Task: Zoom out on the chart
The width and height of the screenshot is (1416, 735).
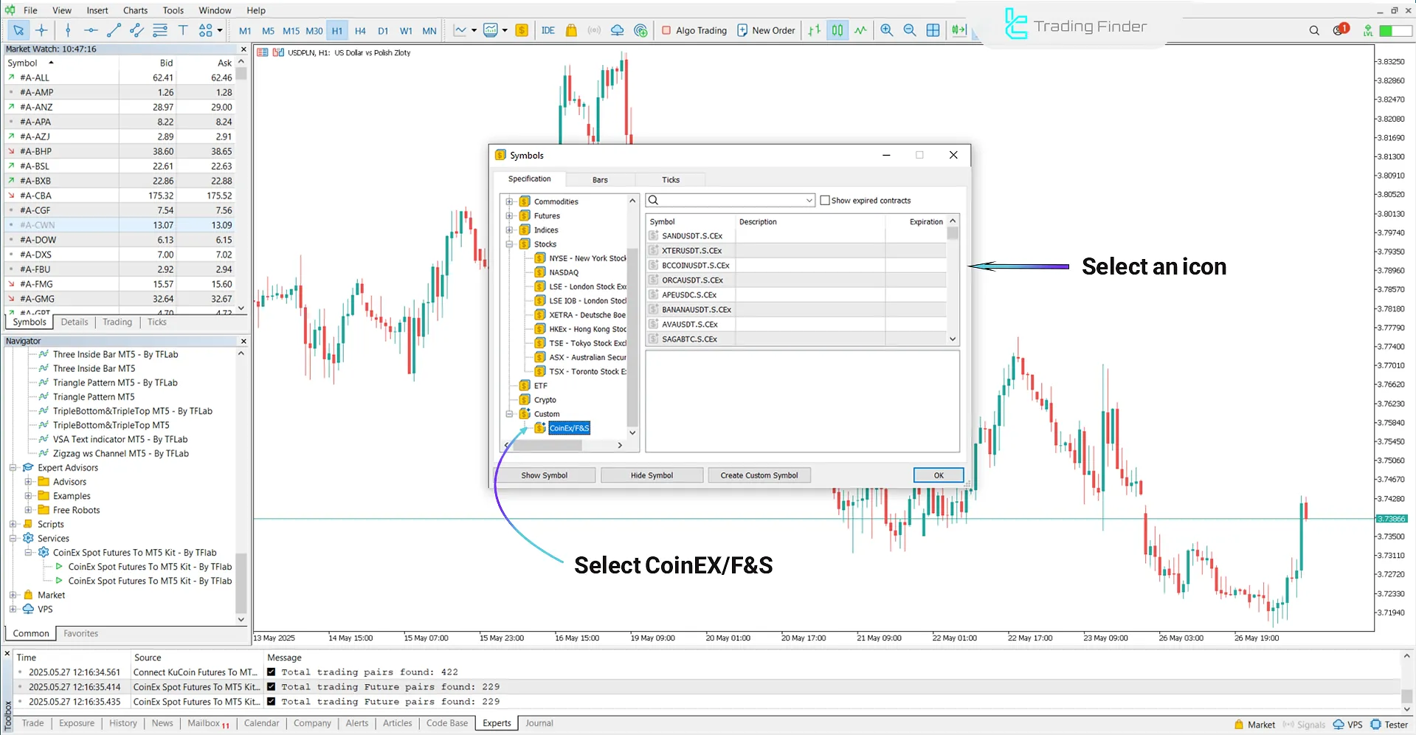Action: (x=909, y=30)
